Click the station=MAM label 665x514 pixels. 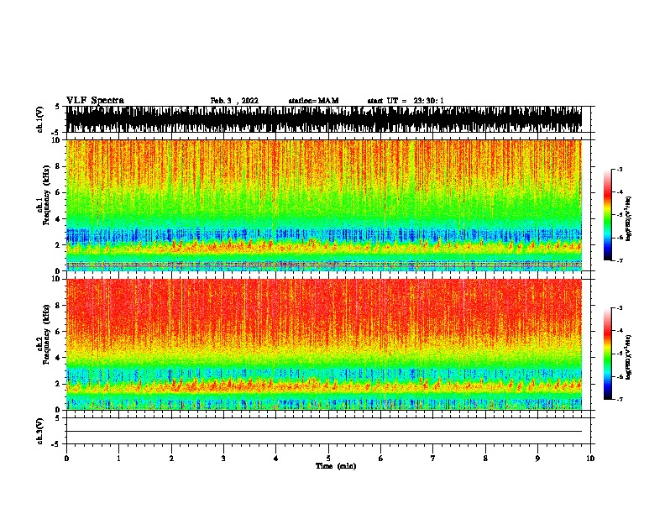coord(313,101)
